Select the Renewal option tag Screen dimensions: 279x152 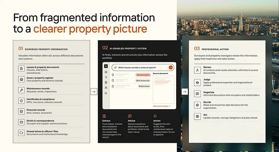143,75
